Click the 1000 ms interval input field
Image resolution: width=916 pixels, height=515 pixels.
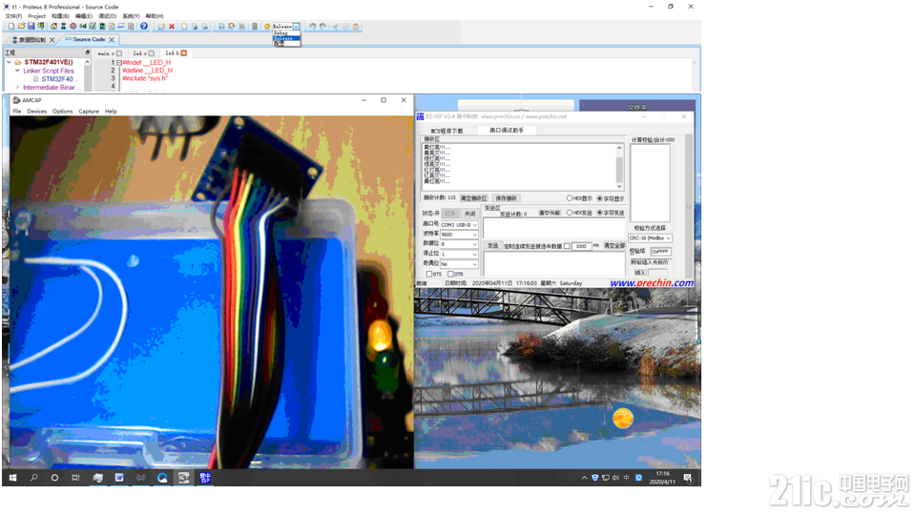(x=581, y=246)
